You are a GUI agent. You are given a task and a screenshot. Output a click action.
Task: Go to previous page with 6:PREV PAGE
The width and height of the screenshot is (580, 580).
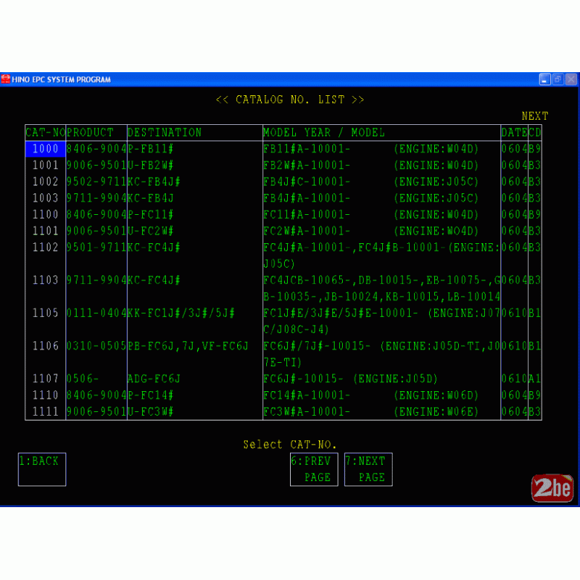(314, 469)
